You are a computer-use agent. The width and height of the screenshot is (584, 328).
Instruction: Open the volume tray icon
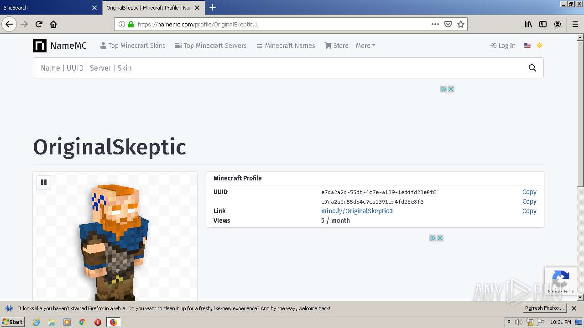tap(519, 322)
